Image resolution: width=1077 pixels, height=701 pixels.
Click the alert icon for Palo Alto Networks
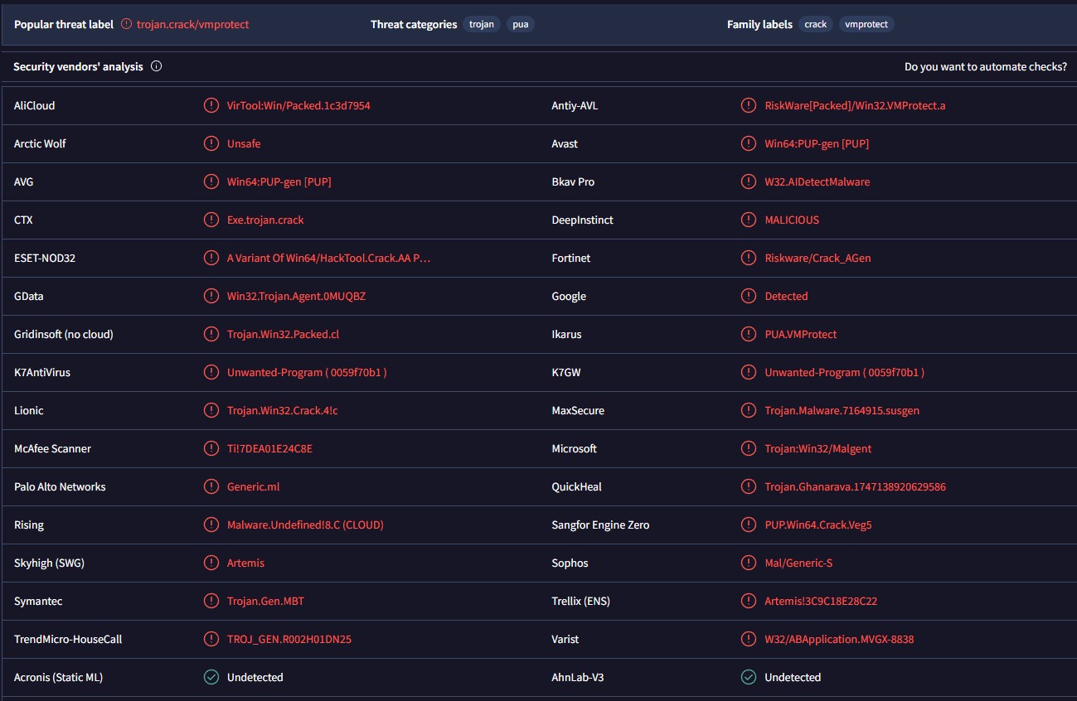click(211, 486)
